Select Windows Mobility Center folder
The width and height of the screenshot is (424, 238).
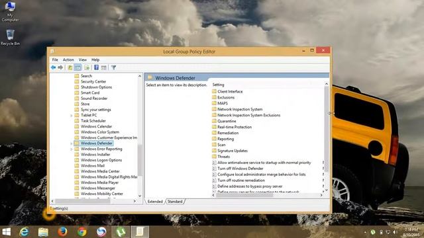[x=101, y=194]
